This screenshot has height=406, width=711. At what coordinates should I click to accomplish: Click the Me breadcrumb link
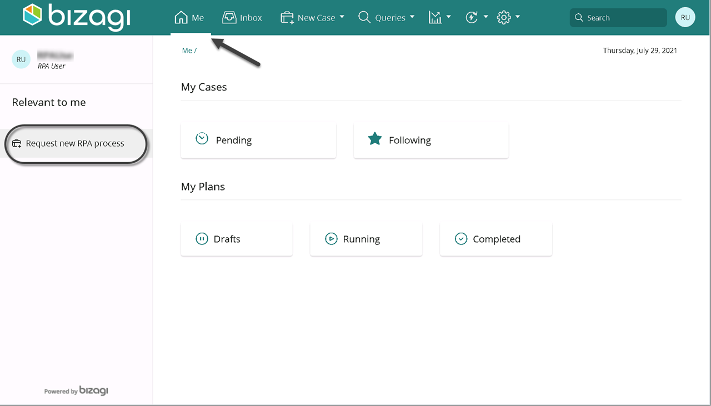tap(187, 51)
